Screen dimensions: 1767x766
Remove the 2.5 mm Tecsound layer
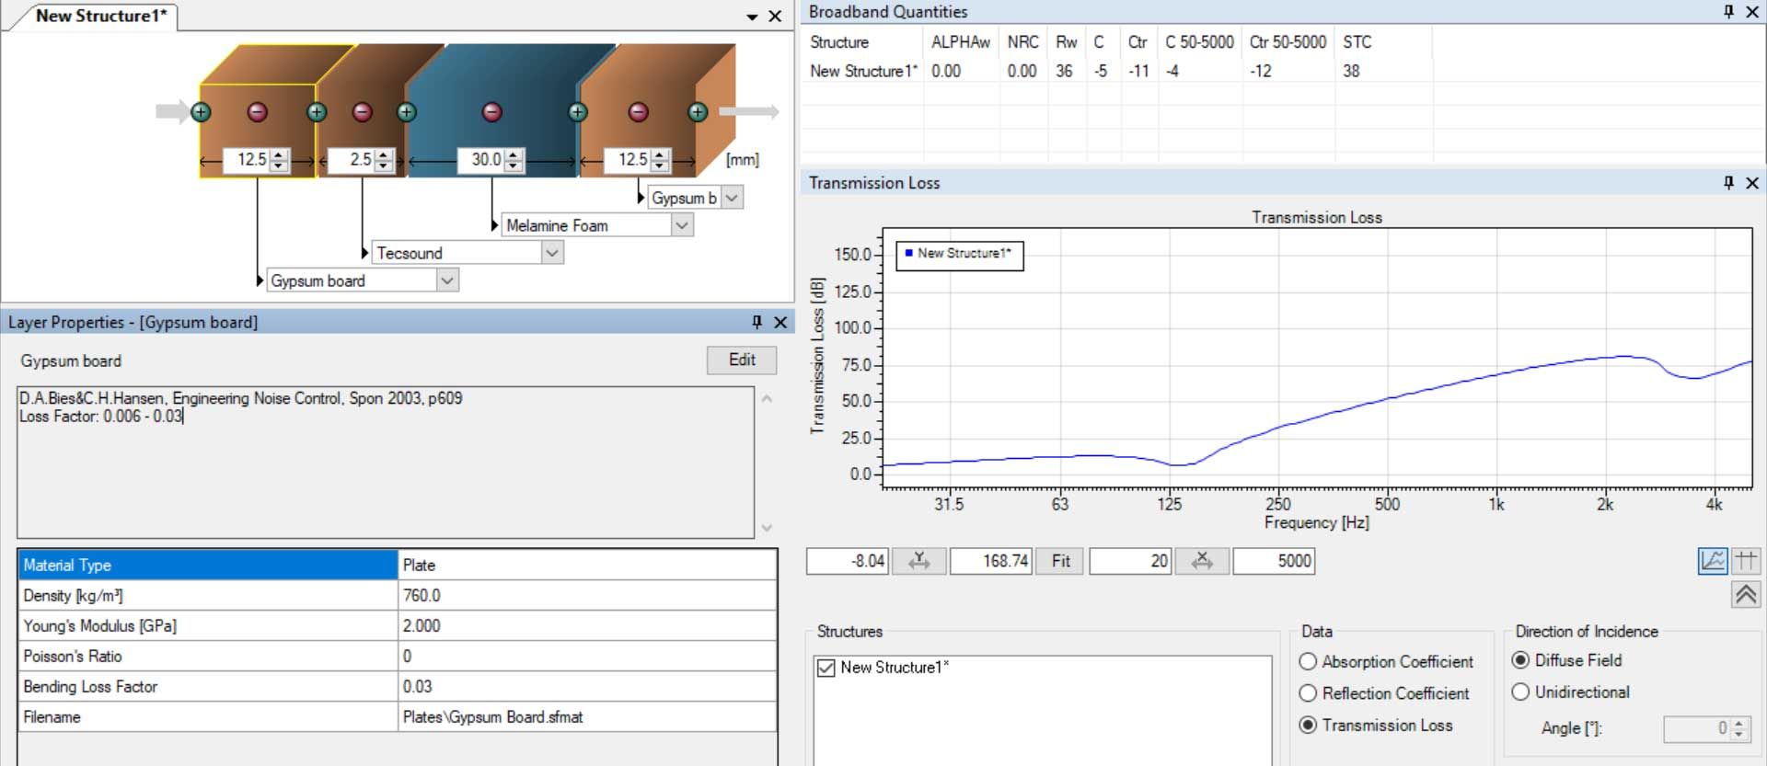tap(363, 112)
